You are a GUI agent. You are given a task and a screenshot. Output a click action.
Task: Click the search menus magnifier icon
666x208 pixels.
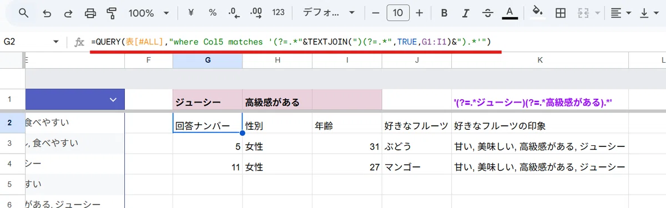pyautogui.click(x=23, y=13)
